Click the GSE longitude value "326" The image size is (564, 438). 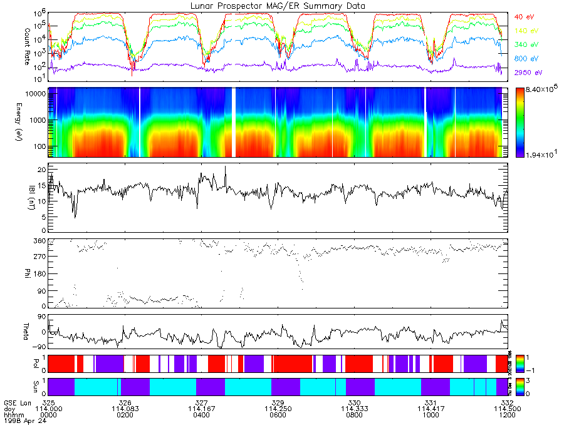125,403
